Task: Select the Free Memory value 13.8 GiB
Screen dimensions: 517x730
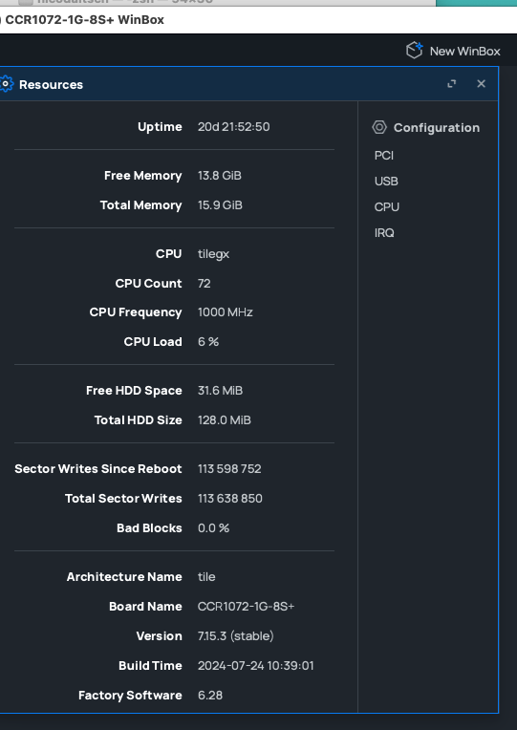Action: click(x=220, y=176)
